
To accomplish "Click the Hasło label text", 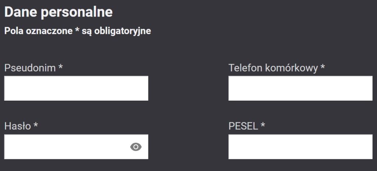I will (17, 126).
